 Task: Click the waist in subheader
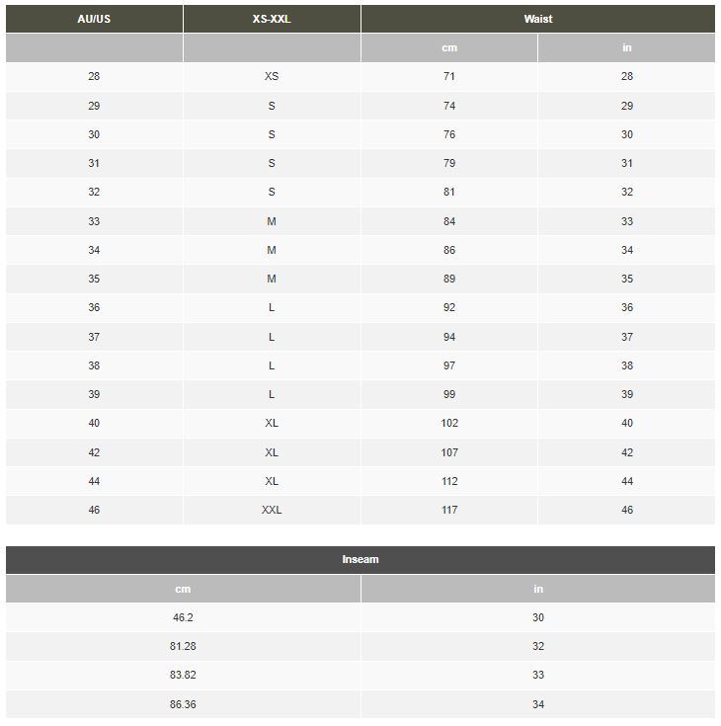pyautogui.click(x=626, y=47)
